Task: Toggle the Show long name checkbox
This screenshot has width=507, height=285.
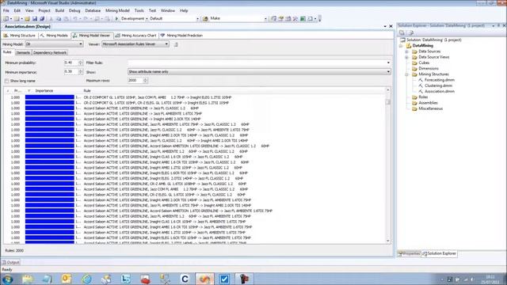Action: pyautogui.click(x=7, y=81)
